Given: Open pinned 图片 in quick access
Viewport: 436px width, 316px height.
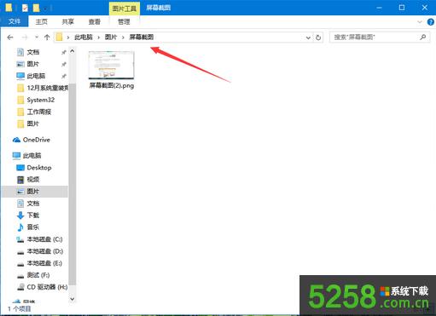Looking at the screenshot, I should (33, 64).
